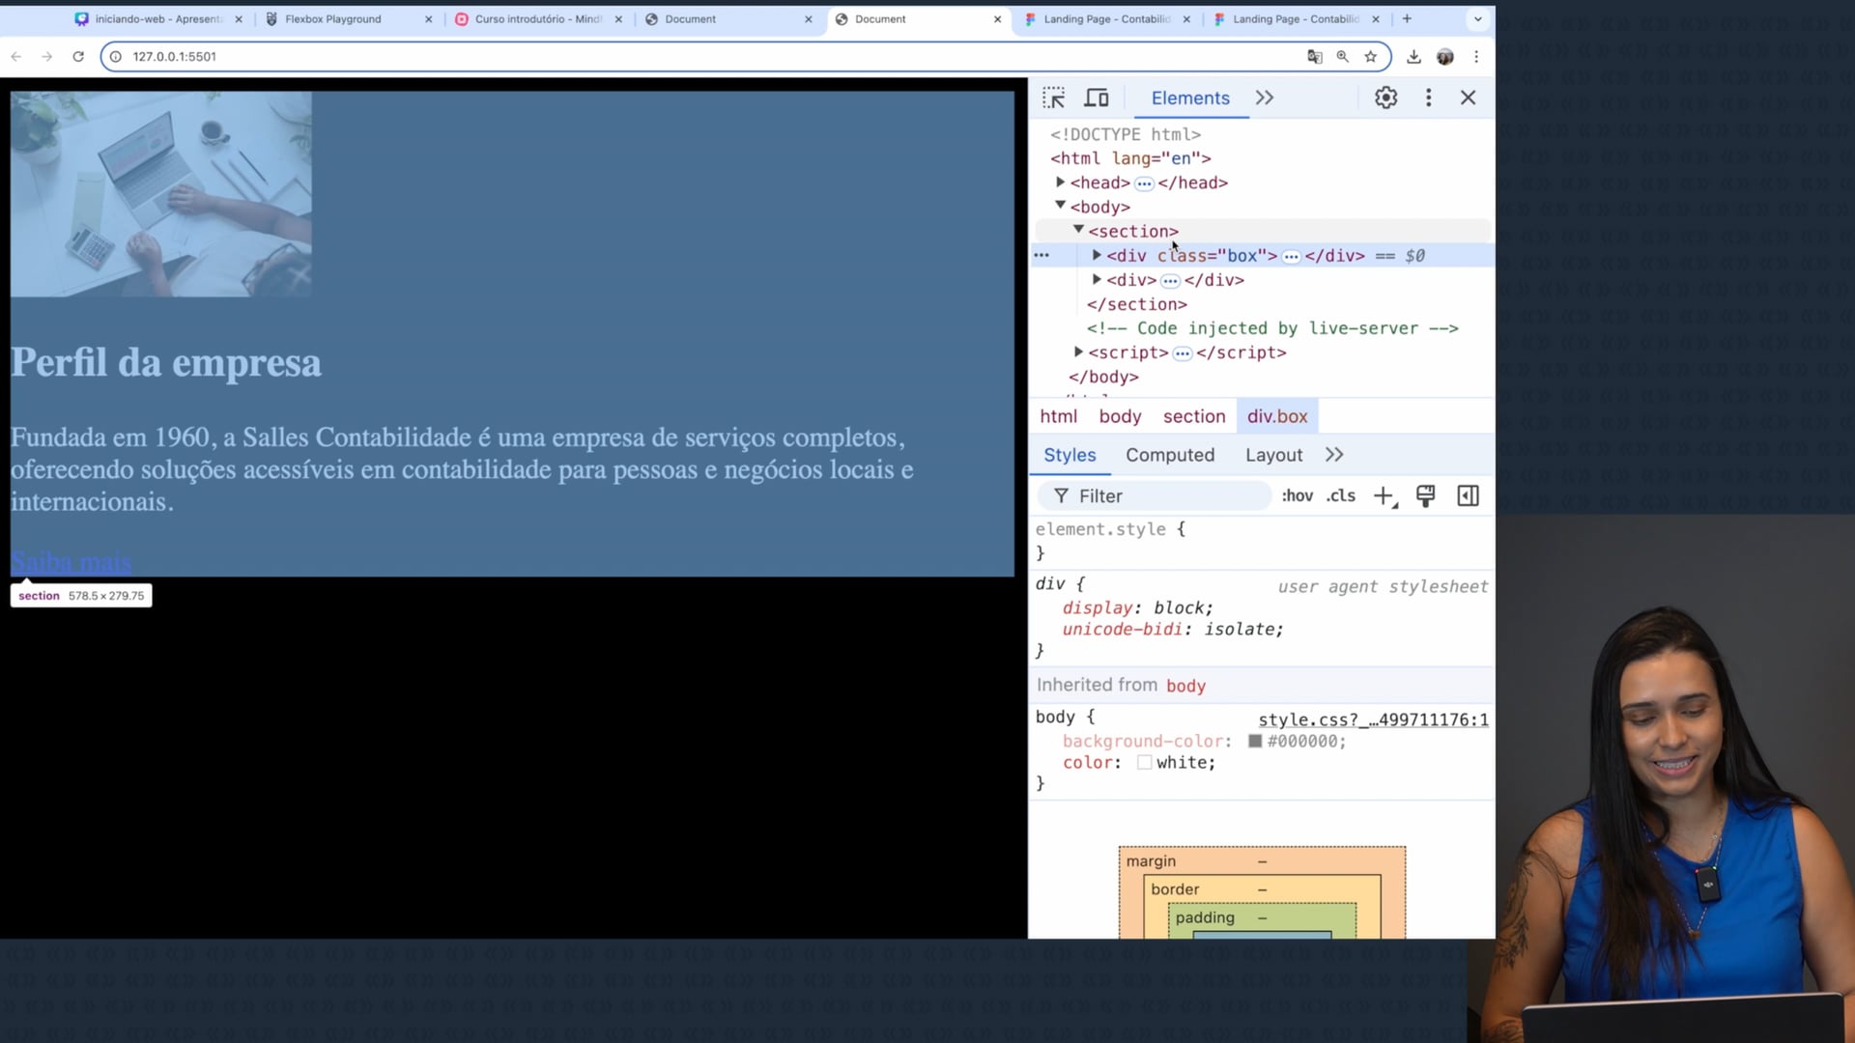This screenshot has height=1043, width=1855.
Task: Click the browser downloads icon
Action: [x=1413, y=57]
